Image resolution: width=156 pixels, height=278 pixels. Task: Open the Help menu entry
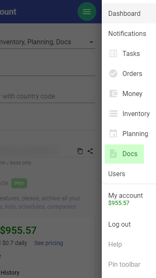(129, 245)
